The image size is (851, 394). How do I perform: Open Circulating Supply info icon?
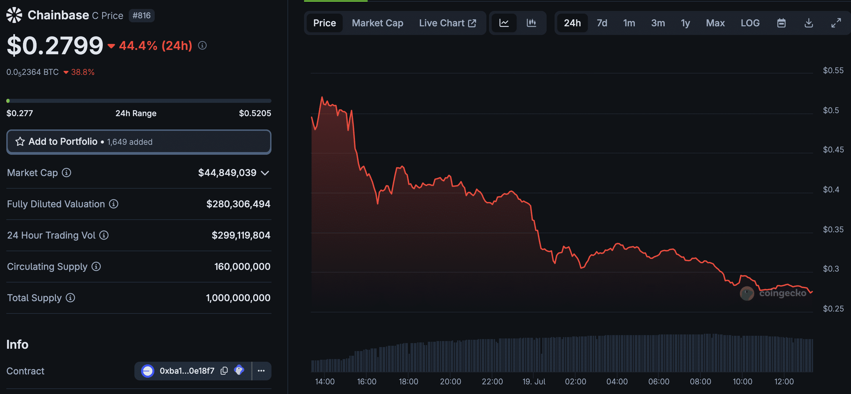point(96,266)
